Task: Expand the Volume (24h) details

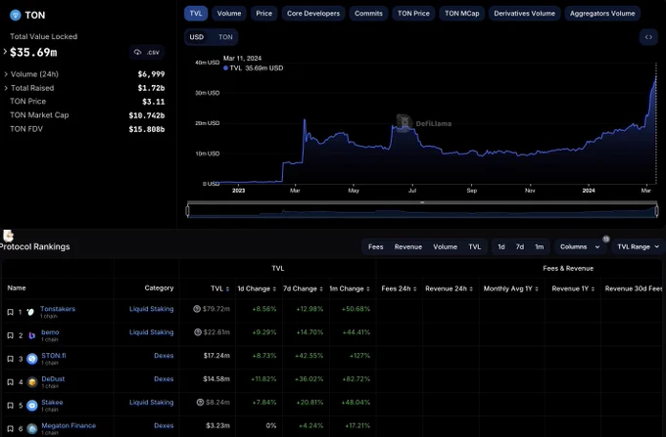Action: click(6, 74)
